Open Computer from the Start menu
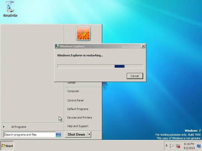202x151 pixels. coord(73,91)
